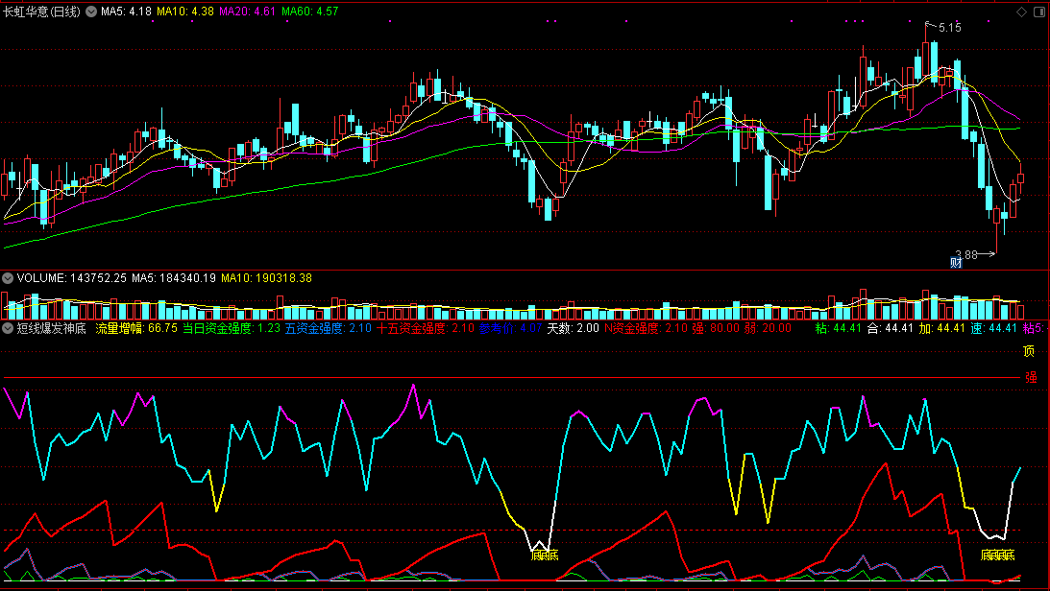Expand the VOLUME indicator dropdown arrow
The height and width of the screenshot is (591, 1050).
[8, 278]
